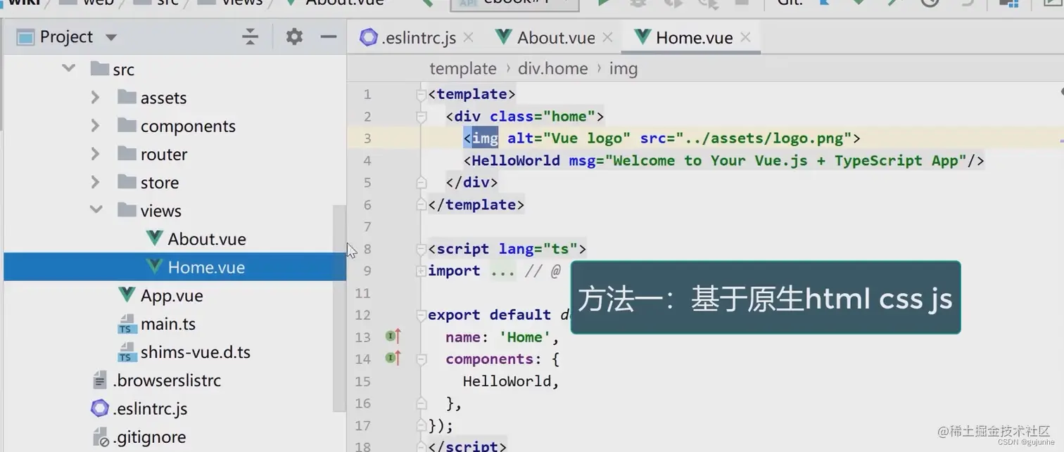Click the ESLint icon on .eslintrc.js tab
The width and height of the screenshot is (1064, 452).
(368, 37)
